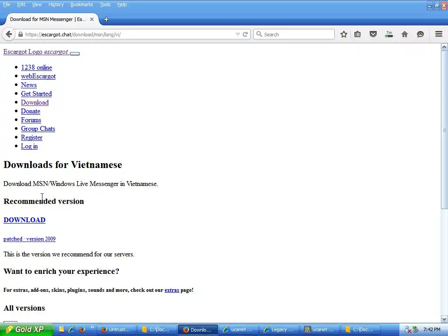This screenshot has height=336, width=448.
Task: Open the webEscargot link
Action: 38,76
